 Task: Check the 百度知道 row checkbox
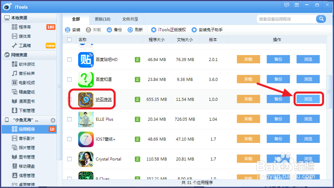69,79
